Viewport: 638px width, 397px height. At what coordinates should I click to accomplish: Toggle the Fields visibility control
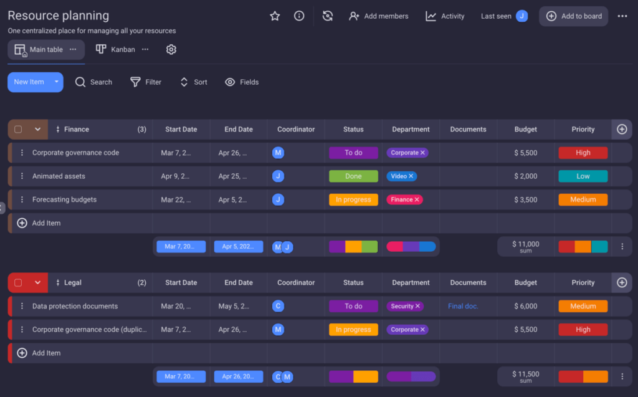pyautogui.click(x=242, y=82)
